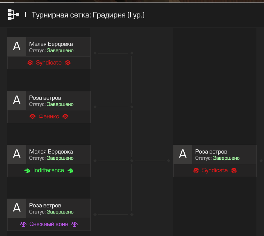264x236 pixels.
Task: Click the A badge of the second-round Роза ветров match
Action: [x=183, y=154]
